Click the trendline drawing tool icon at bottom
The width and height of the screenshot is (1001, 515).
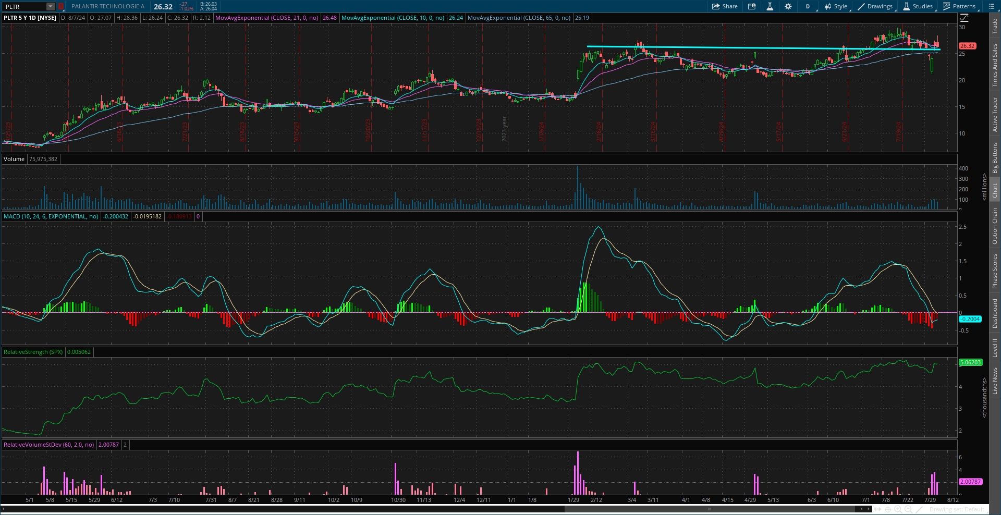[x=920, y=509]
